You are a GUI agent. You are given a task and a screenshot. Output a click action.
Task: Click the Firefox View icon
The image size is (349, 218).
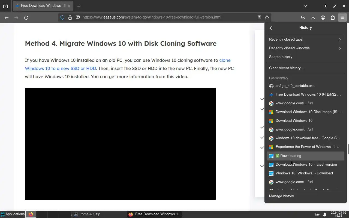pyautogui.click(x=5, y=6)
